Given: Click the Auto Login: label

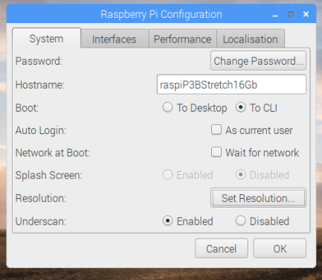Looking at the screenshot, I should pyautogui.click(x=41, y=130).
